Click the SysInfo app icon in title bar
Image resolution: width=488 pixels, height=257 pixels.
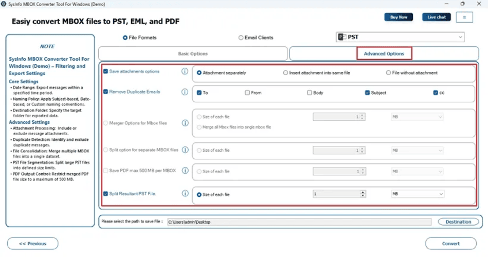pyautogui.click(x=4, y=4)
